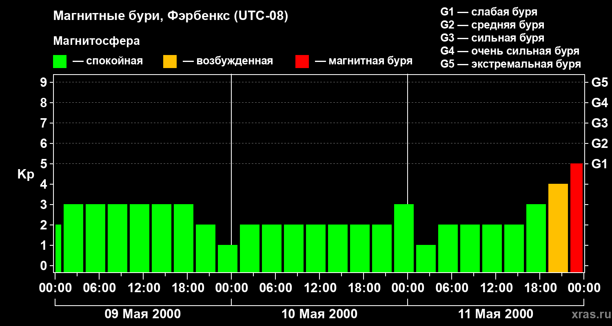Click the '— возбужденная' legend label
The height and width of the screenshot is (326, 612).
tap(228, 62)
